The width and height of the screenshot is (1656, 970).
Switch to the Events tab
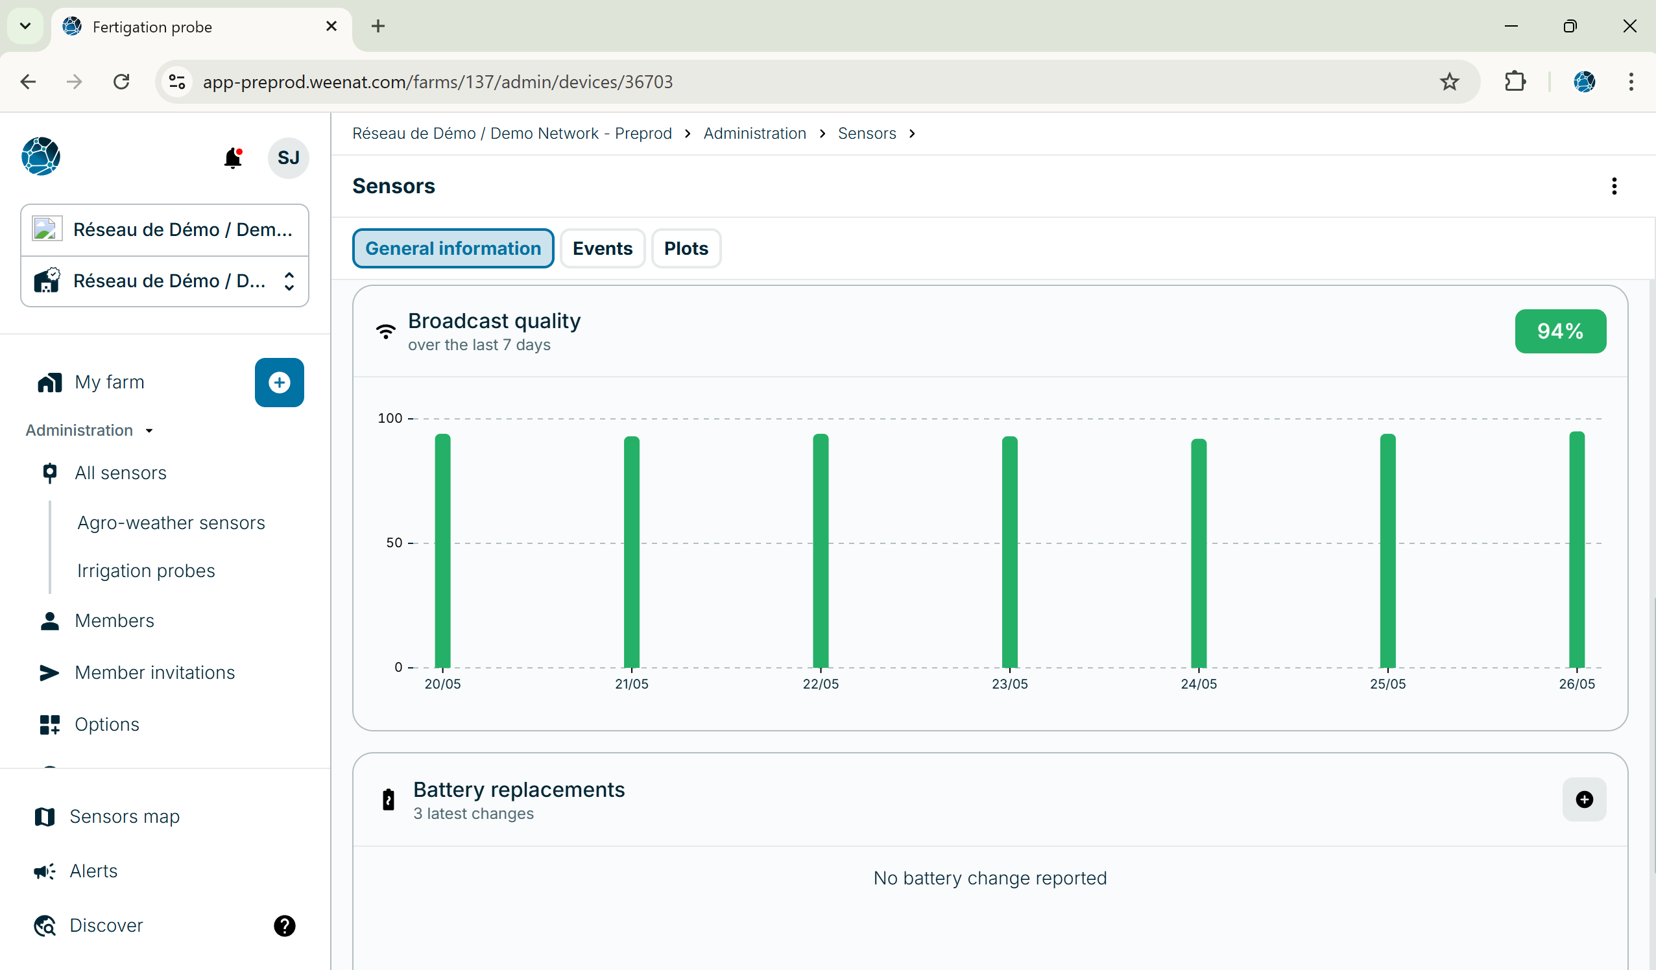pos(602,248)
